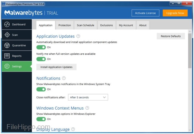Select Settings in the sidebar
The height and width of the screenshot is (134, 194).
point(17,66)
